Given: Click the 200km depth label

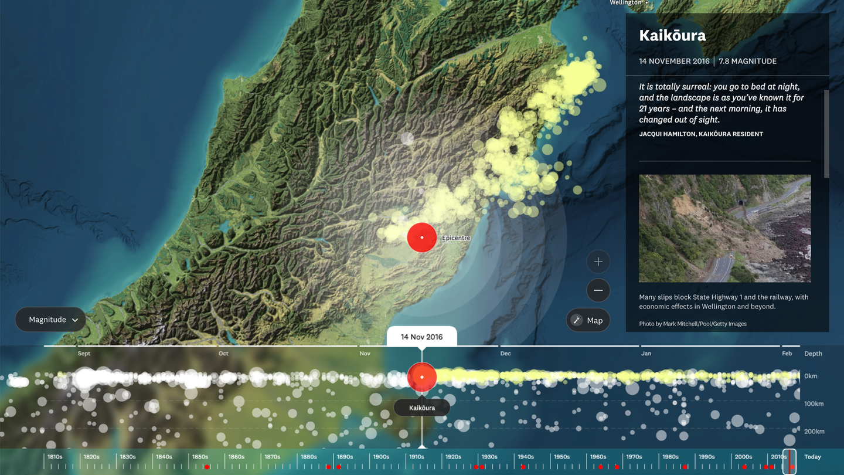Looking at the screenshot, I should (814, 432).
